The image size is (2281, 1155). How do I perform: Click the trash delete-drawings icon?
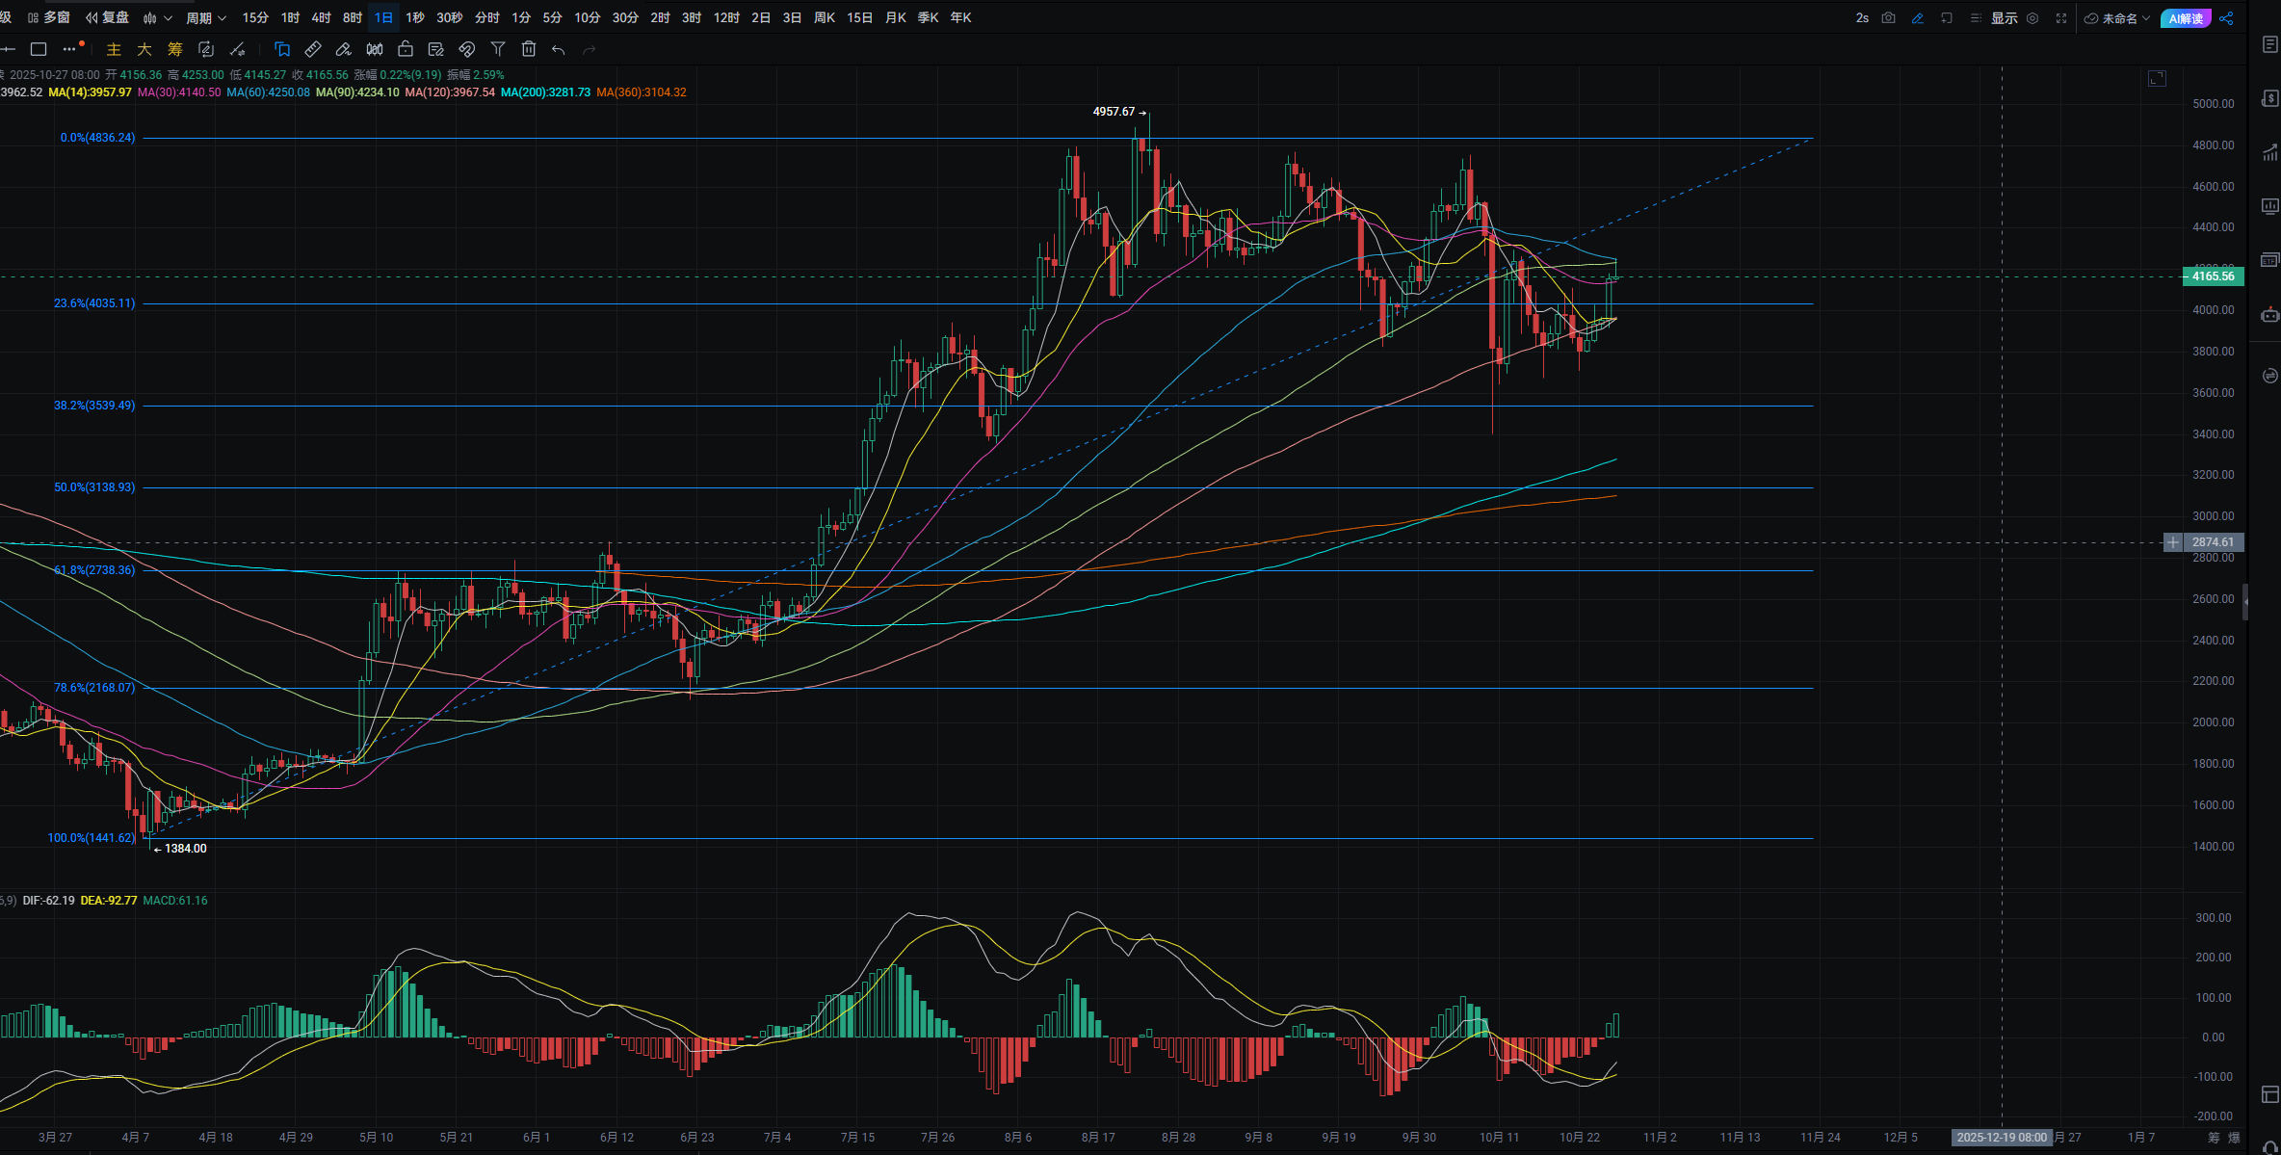[x=528, y=49]
